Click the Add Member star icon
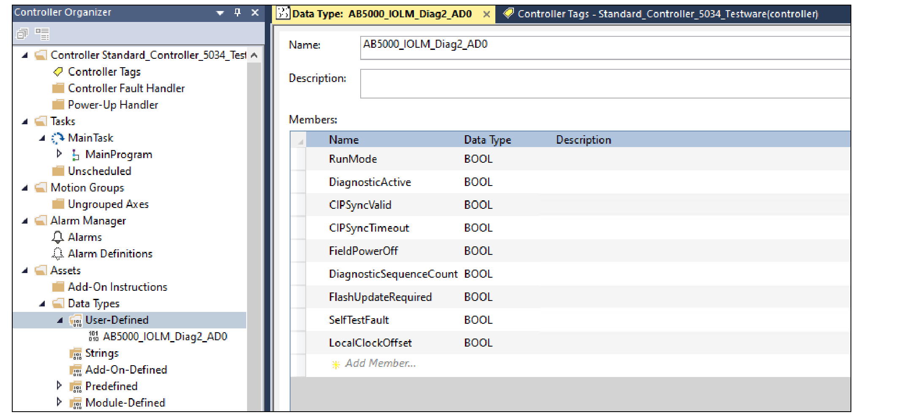 [x=336, y=364]
